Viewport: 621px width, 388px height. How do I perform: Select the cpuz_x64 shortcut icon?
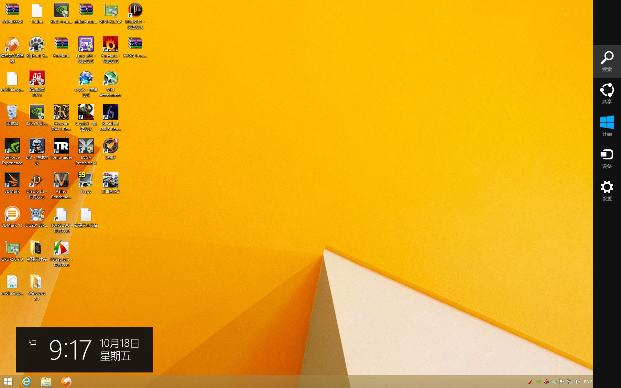click(86, 50)
